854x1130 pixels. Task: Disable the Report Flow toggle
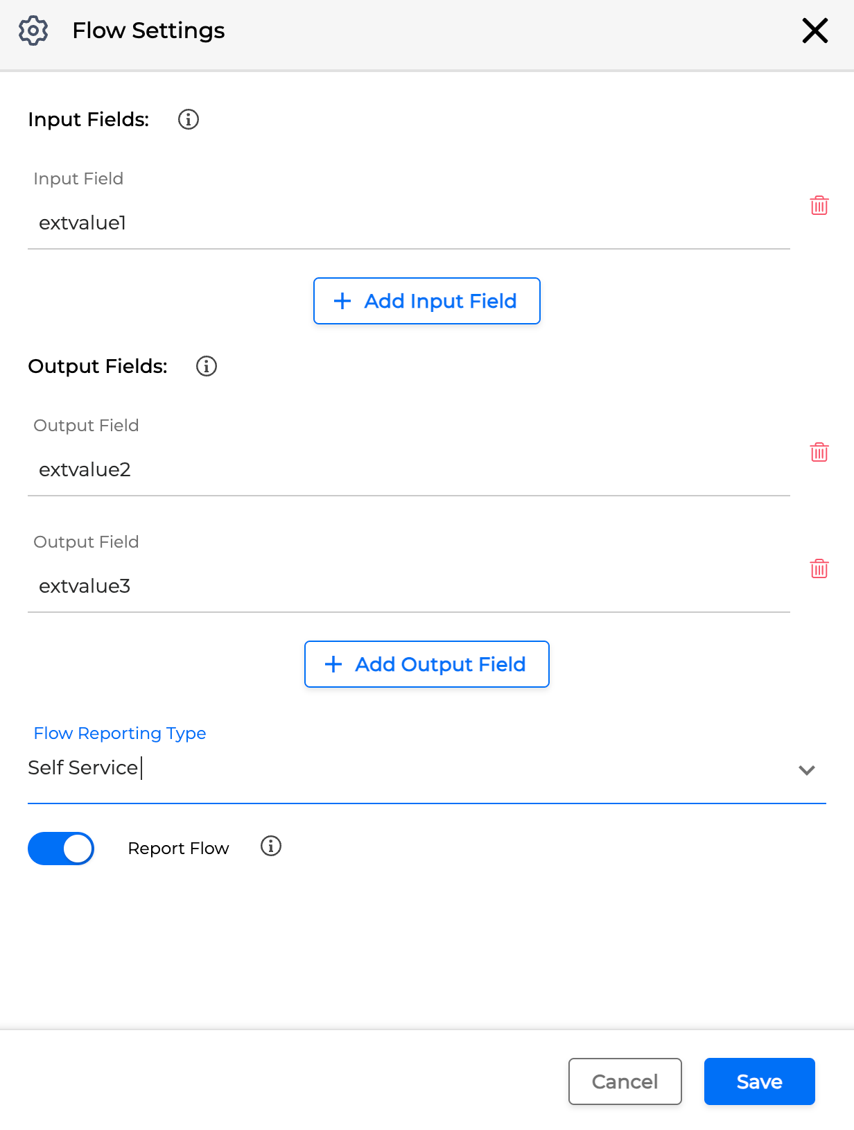pyautogui.click(x=61, y=849)
